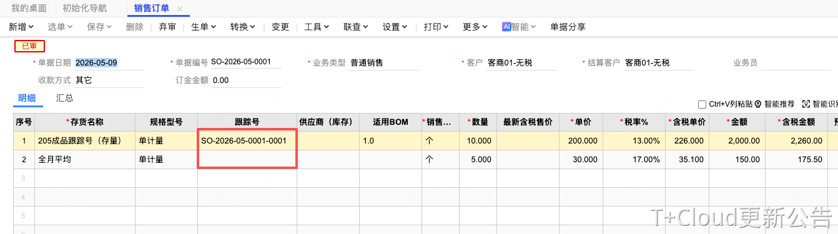Click amount cell 2,000.00
The height and width of the screenshot is (234, 838).
(737, 141)
